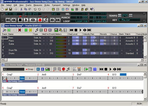Click the Guitar reverb level bar
The width and height of the screenshot is (148, 106).
pos(105,44)
